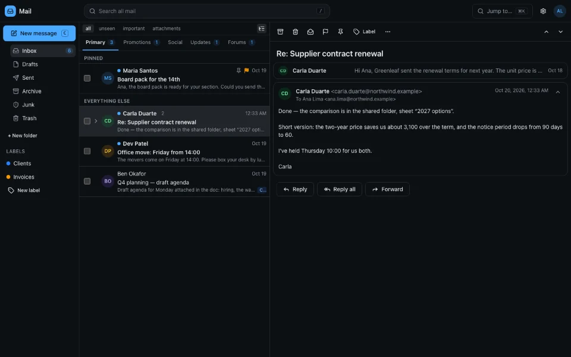The width and height of the screenshot is (571, 357).
Task: Switch to the Forums tab
Action: (x=241, y=42)
